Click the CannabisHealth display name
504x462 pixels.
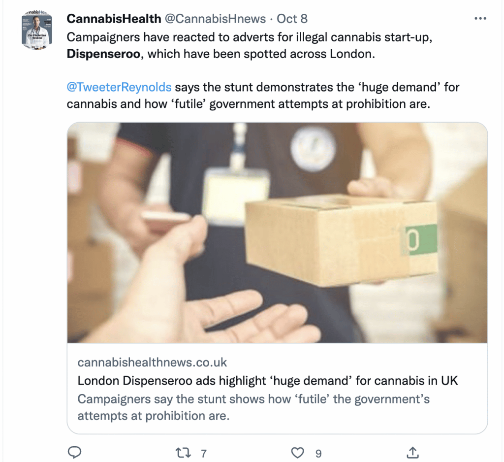(114, 19)
